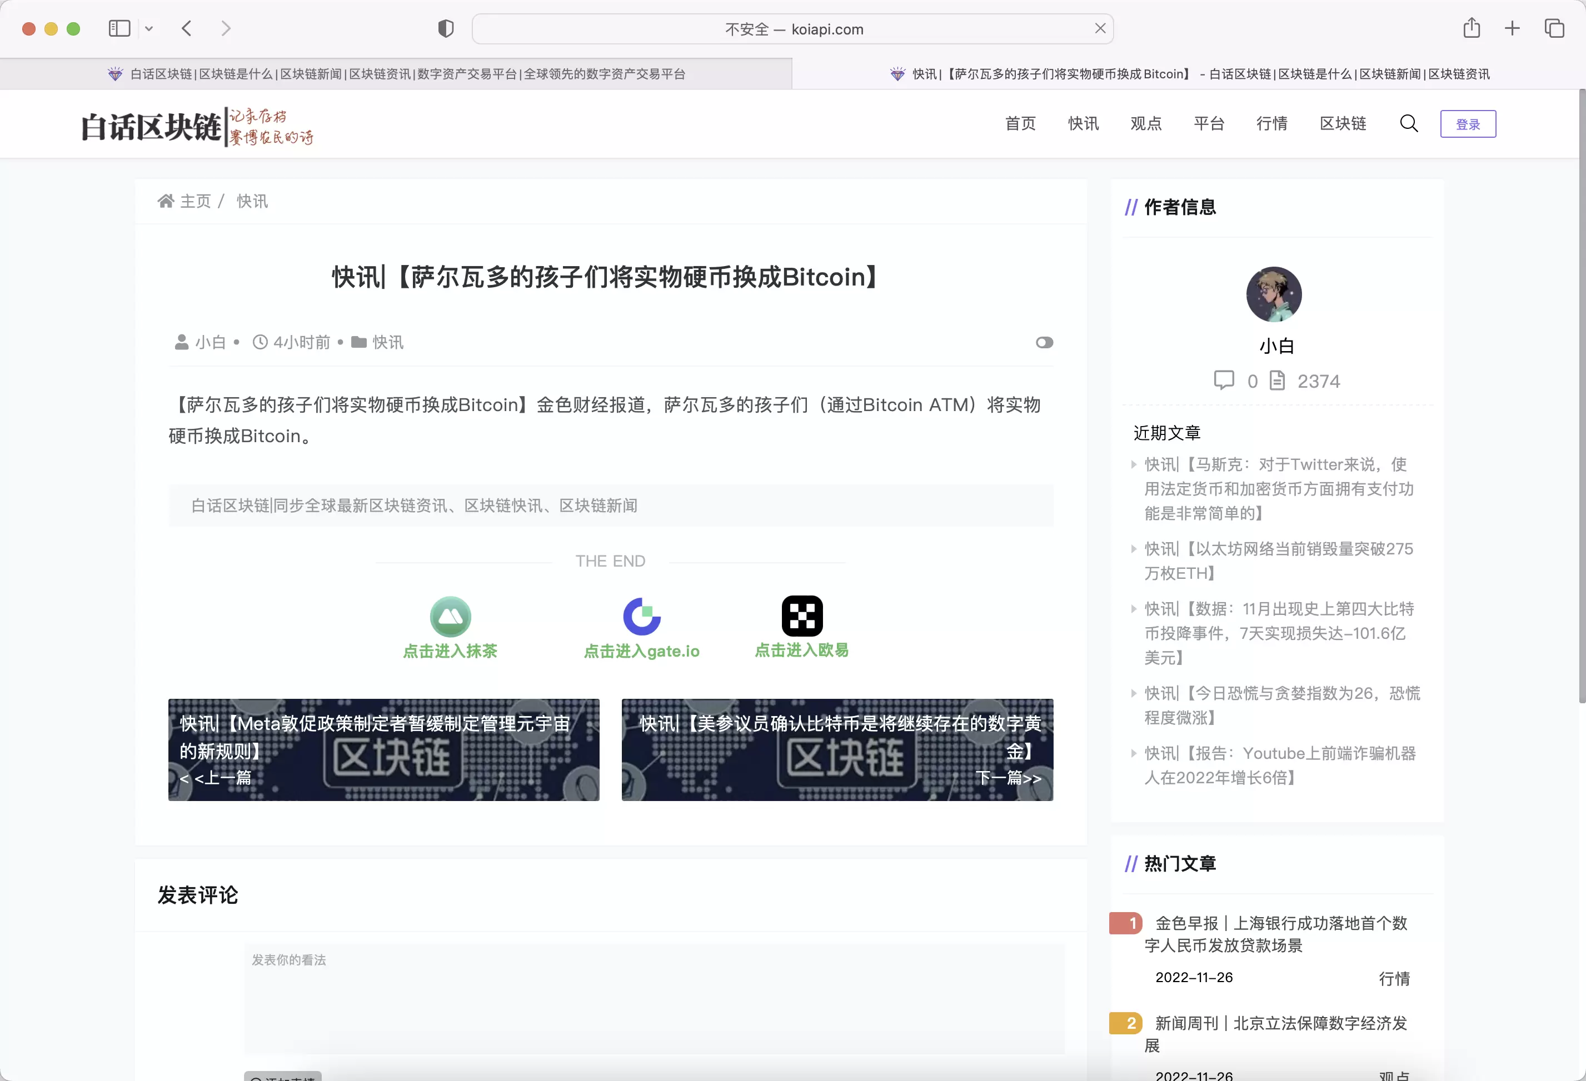This screenshot has width=1586, height=1081.
Task: Open 区块链 in the navigation menu
Action: tap(1343, 123)
